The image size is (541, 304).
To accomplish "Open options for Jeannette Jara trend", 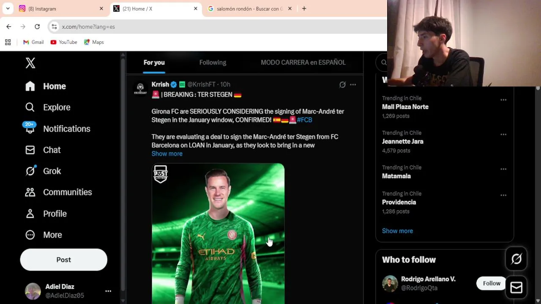I will 503,135.
